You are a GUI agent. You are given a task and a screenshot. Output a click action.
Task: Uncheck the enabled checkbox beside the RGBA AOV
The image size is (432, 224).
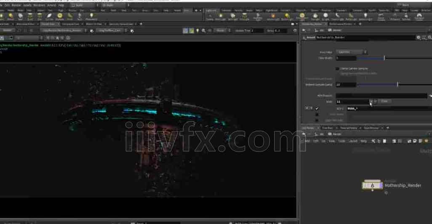pos(317,109)
